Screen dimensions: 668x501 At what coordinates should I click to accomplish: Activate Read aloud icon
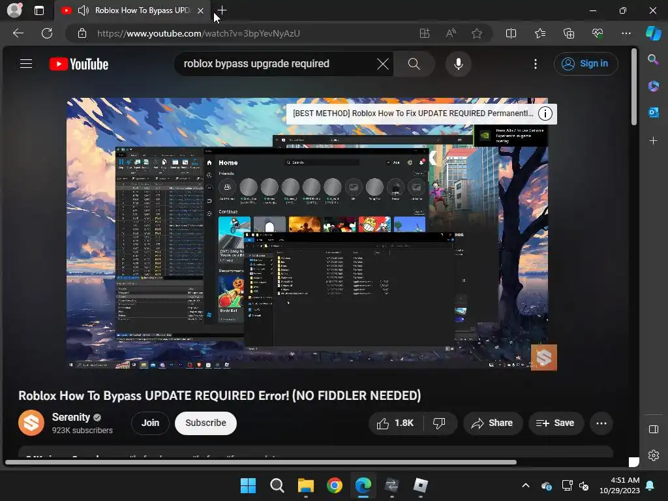[451, 33]
